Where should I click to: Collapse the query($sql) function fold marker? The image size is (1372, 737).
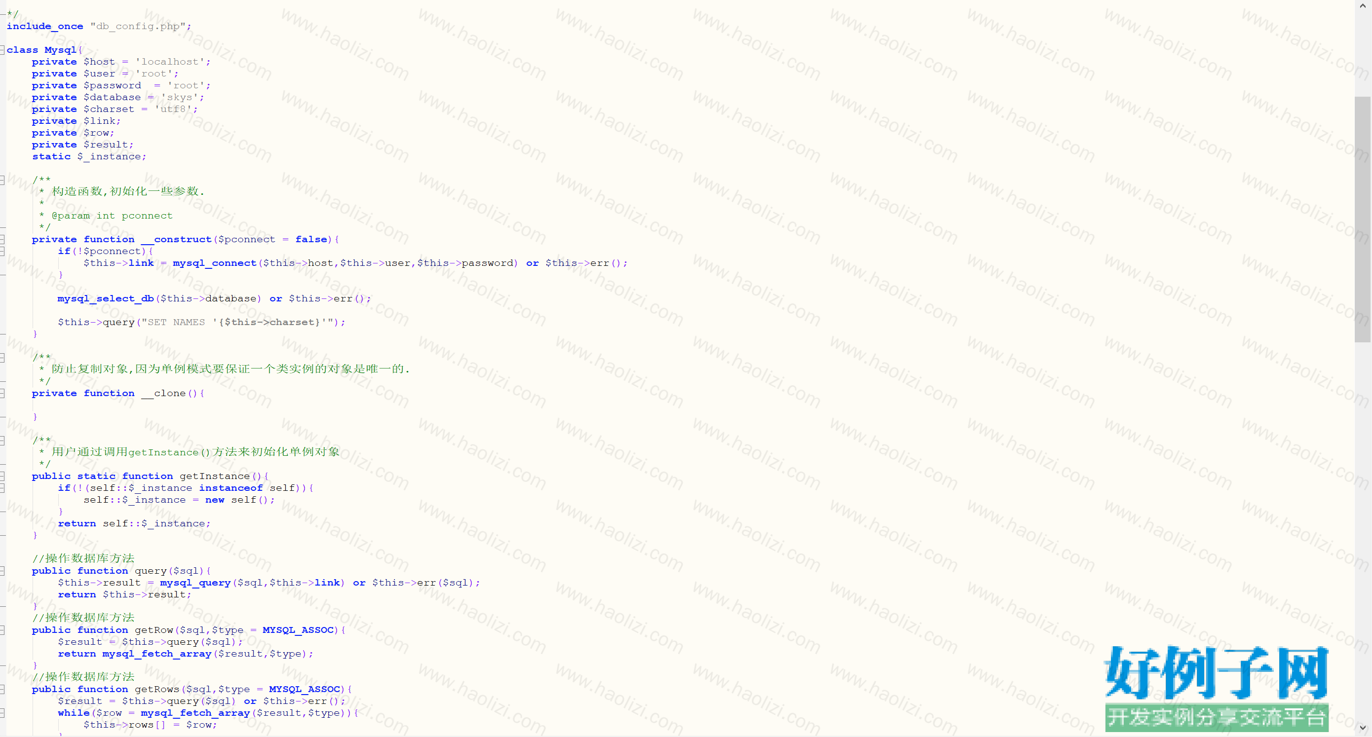(2, 571)
